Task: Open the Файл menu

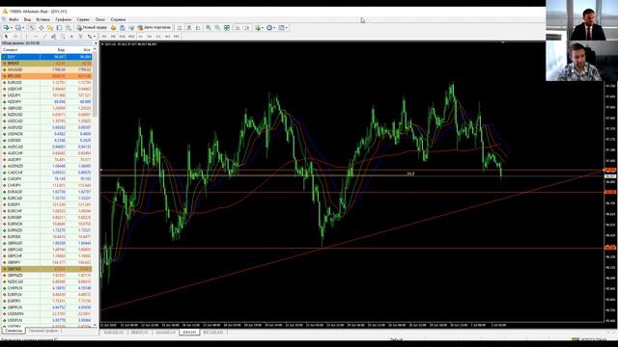Action: pos(14,19)
